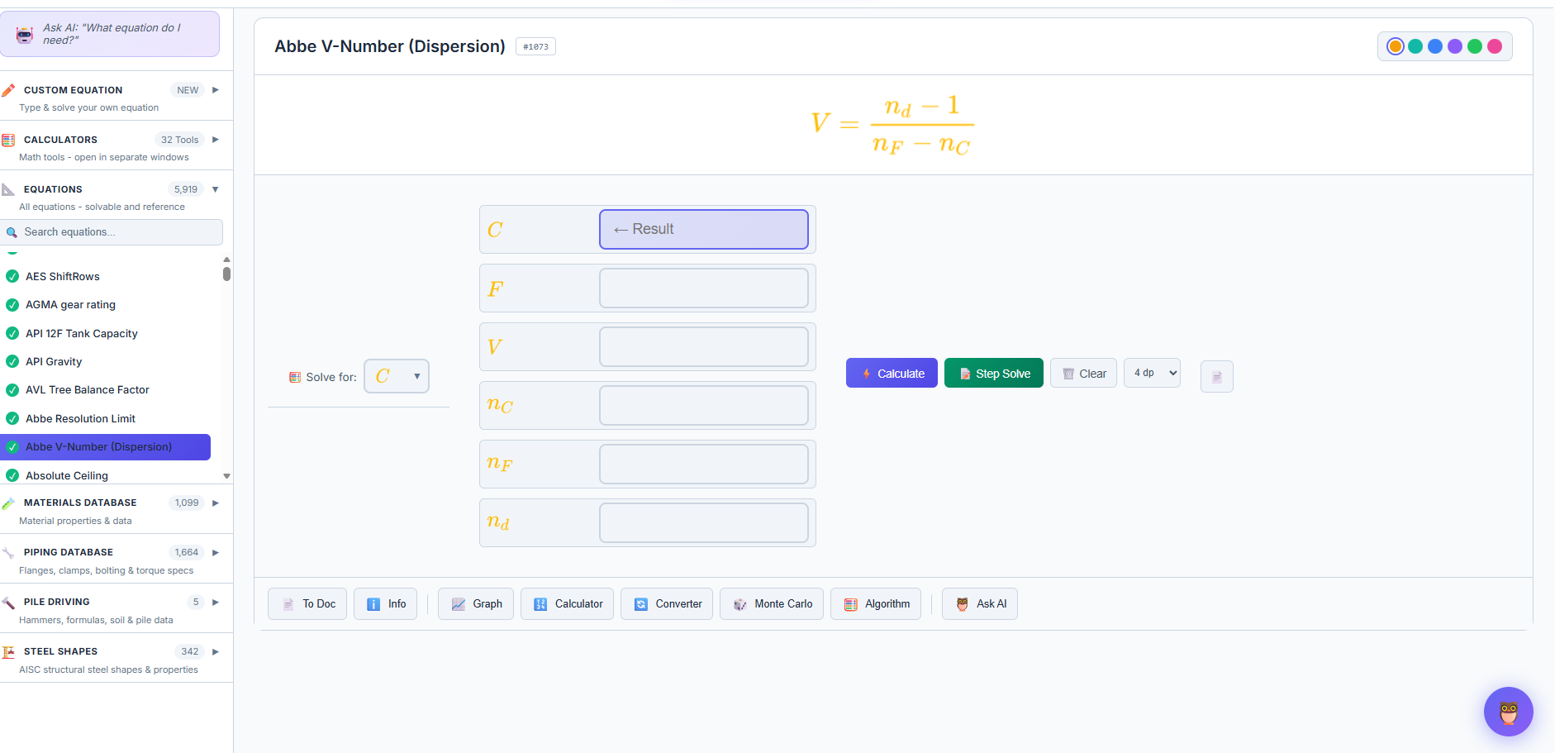Open the Graph tool
Image resolution: width=1555 pixels, height=753 pixels.
(x=476, y=603)
